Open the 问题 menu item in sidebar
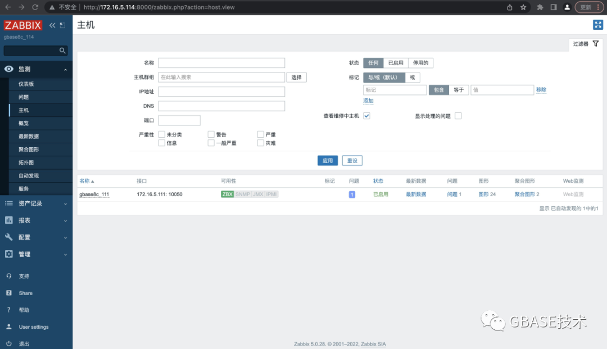The width and height of the screenshot is (607, 349). [40, 97]
